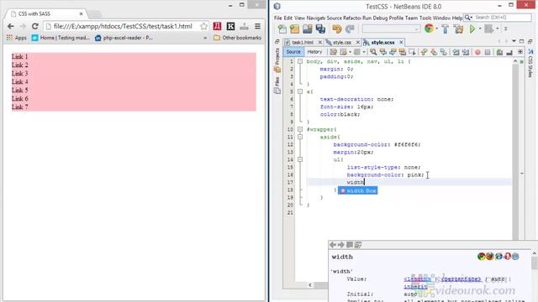This screenshot has width=538, height=302.
Task: Click the Redo arrow icon in NetBeans
Action: click(x=350, y=29)
